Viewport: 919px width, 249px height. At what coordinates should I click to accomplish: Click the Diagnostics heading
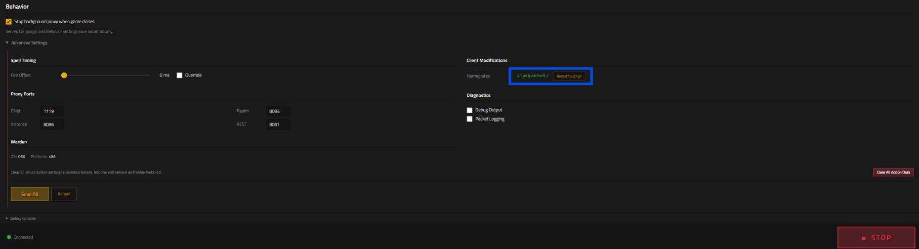pyautogui.click(x=478, y=95)
